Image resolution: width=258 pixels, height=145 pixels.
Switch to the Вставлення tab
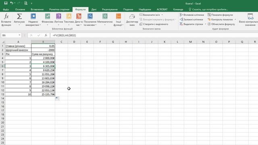click(37, 9)
